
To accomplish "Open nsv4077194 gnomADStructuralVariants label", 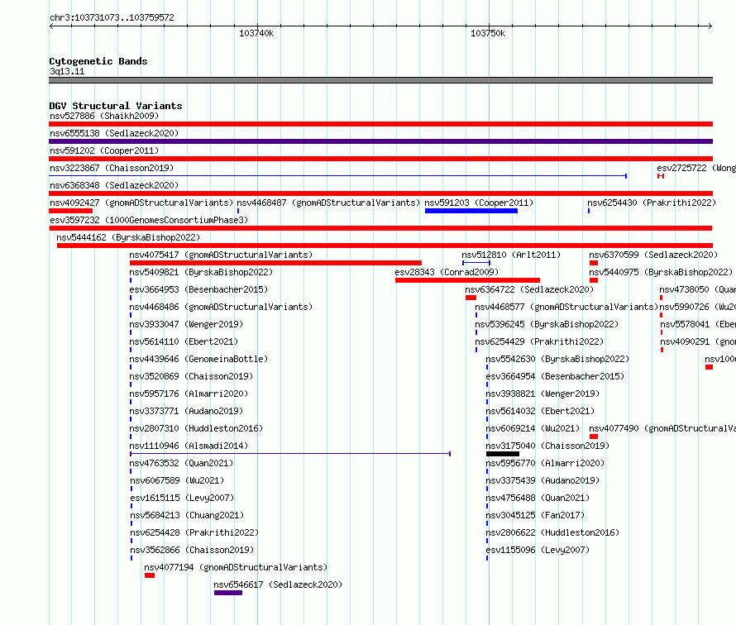I will coord(237,567).
